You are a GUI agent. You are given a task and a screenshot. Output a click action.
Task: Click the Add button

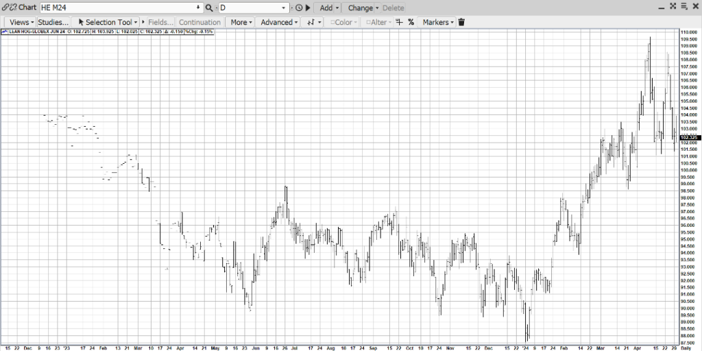point(329,8)
